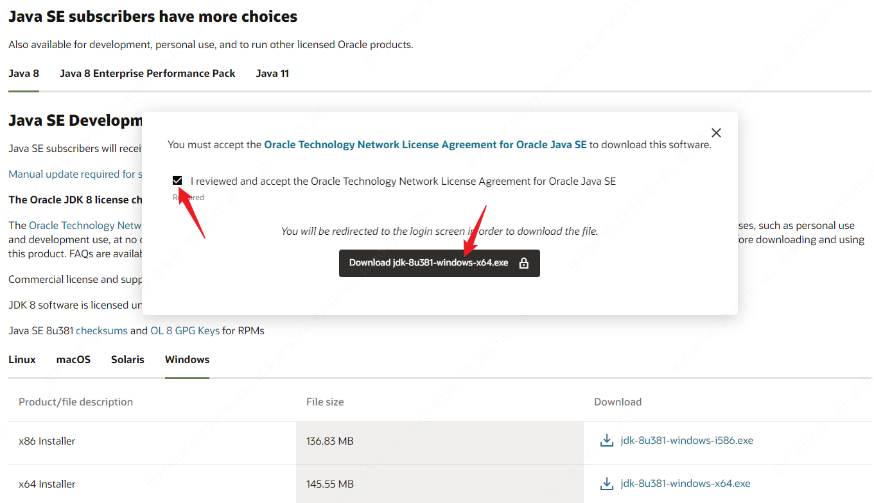Click download icon beside jdk-8u381-windows-x64.exe in table
This screenshot has height=503, width=874.
606,484
